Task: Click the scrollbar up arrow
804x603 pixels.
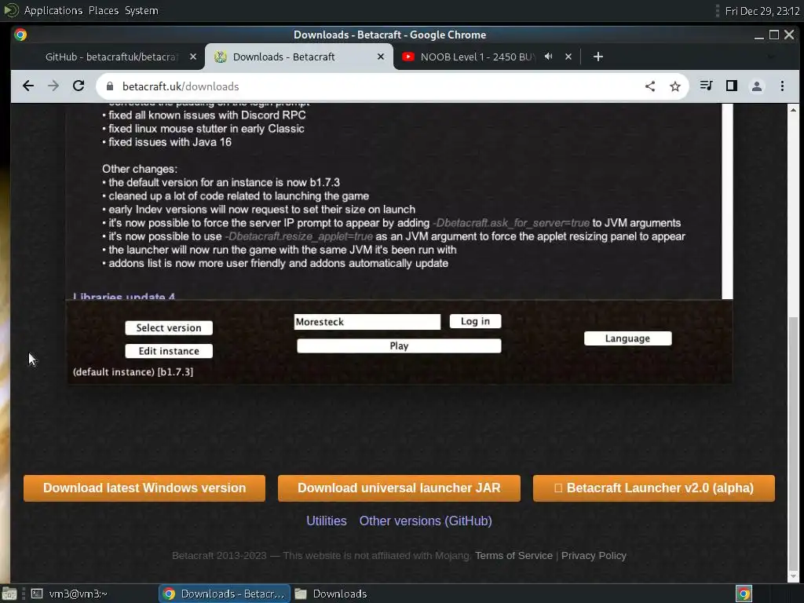Action: (793, 110)
